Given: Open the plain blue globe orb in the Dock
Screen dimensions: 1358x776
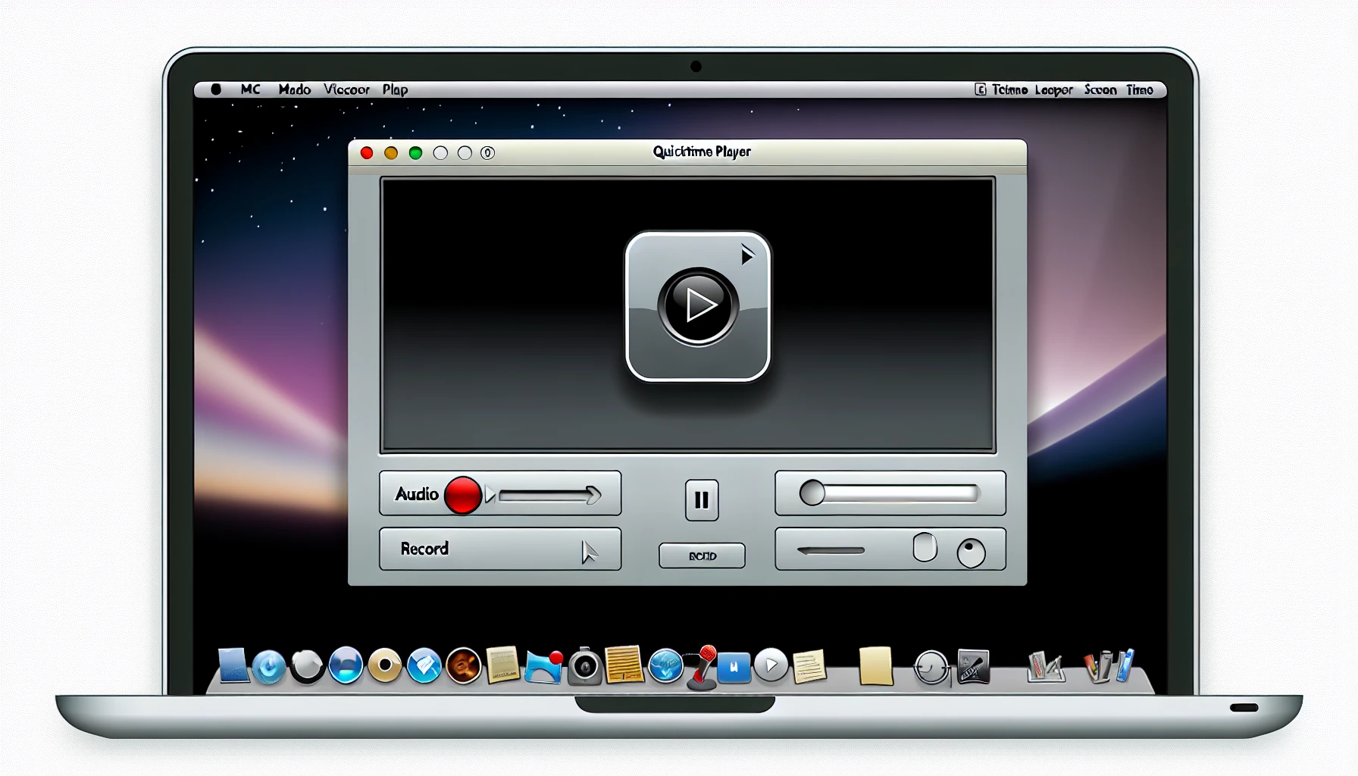Looking at the screenshot, I should (346, 665).
